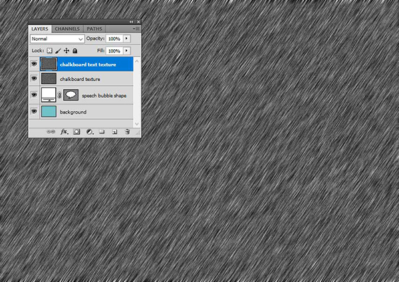
Task: Open the Normal blend mode dropdown
Action: click(57, 39)
